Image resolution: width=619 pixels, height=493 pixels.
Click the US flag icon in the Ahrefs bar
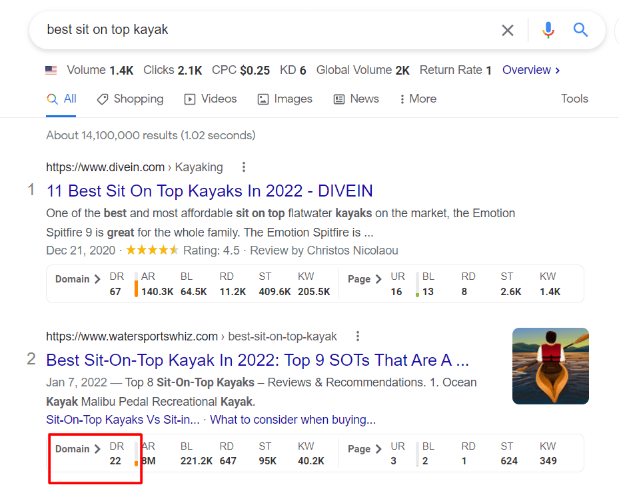tap(51, 69)
